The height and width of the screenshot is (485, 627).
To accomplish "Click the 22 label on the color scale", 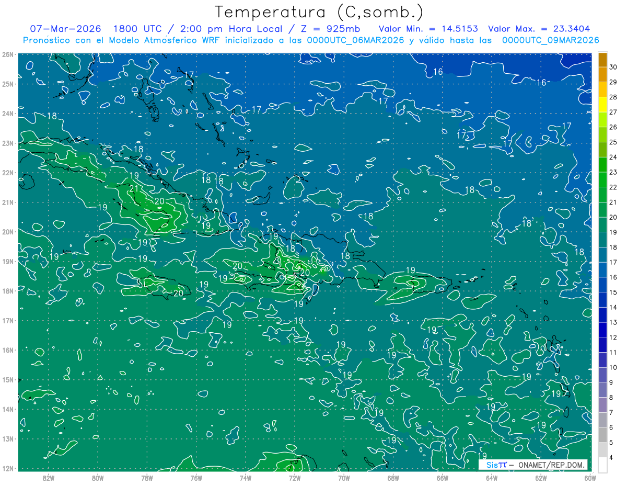I will (x=613, y=187).
